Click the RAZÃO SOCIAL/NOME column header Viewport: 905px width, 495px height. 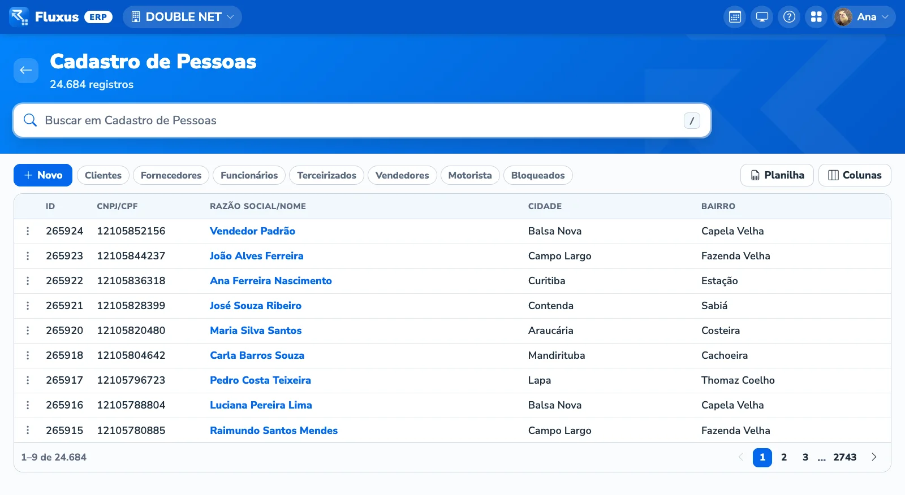coord(258,206)
